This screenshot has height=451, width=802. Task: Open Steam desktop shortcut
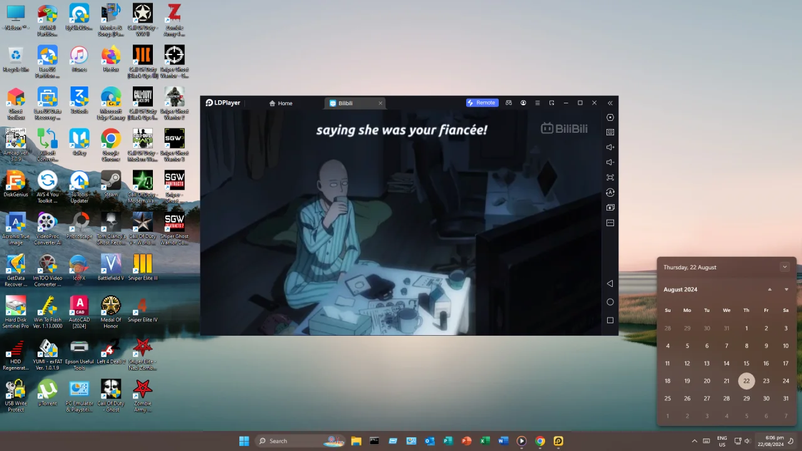click(x=111, y=185)
